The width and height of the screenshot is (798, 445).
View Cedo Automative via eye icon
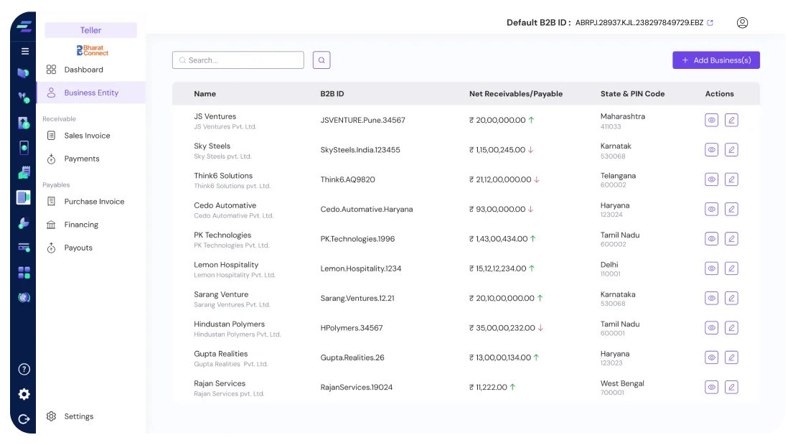click(x=711, y=210)
